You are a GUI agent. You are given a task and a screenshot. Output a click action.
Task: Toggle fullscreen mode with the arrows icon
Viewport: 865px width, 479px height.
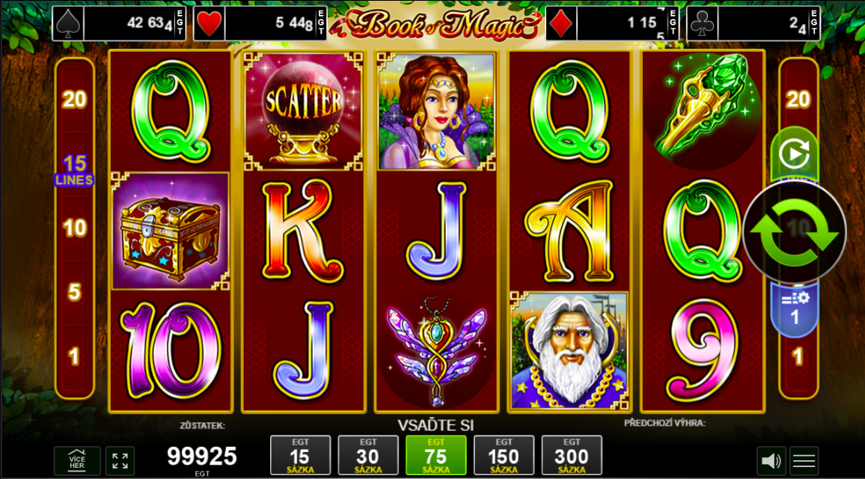120,461
